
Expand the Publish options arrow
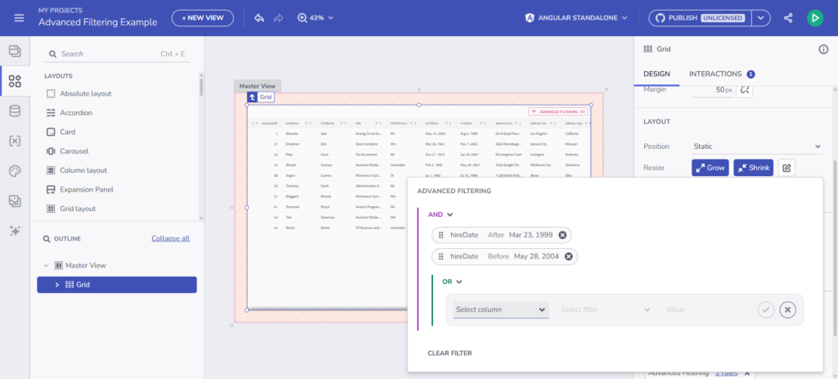(x=760, y=18)
